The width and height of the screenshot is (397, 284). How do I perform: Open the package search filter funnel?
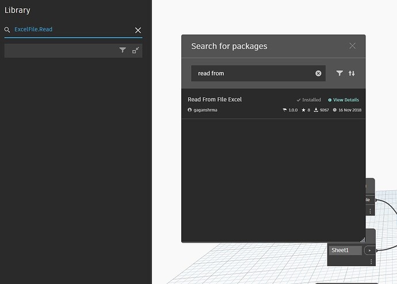tap(339, 74)
